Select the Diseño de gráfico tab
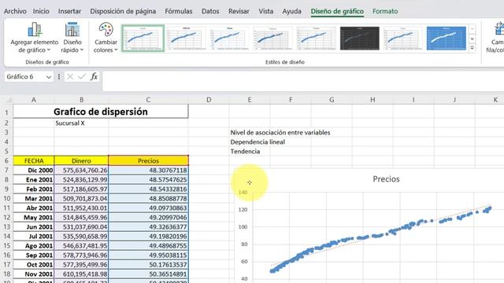Viewport: 504px width, 283px height. [337, 11]
